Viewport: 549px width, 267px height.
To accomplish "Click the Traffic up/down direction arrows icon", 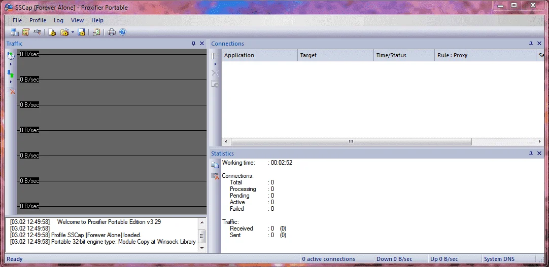I will point(11,73).
